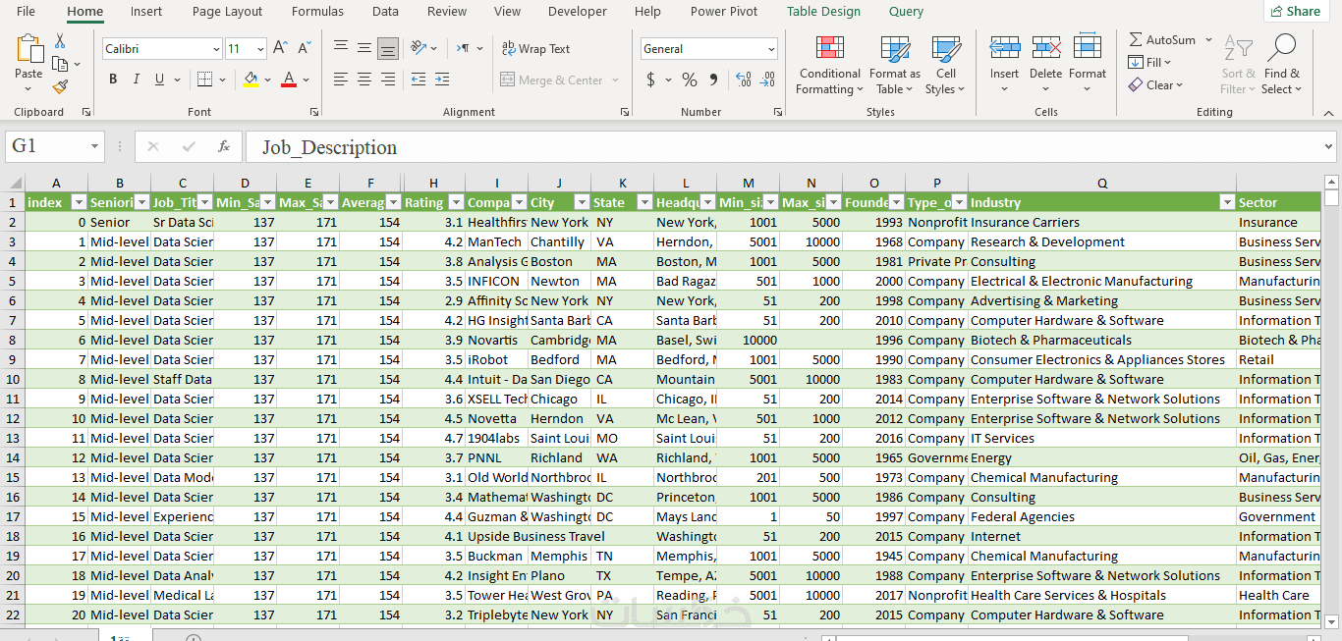Expand the formula bar chevron

pos(1328,146)
